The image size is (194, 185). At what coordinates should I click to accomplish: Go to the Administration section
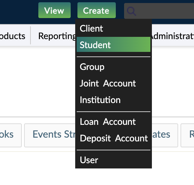pos(173,36)
